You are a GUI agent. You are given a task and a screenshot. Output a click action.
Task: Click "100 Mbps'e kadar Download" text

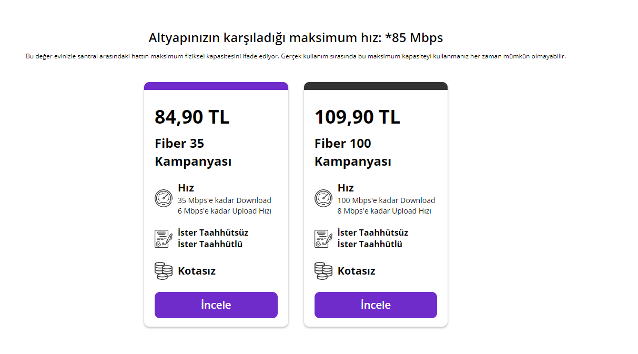[386, 200]
